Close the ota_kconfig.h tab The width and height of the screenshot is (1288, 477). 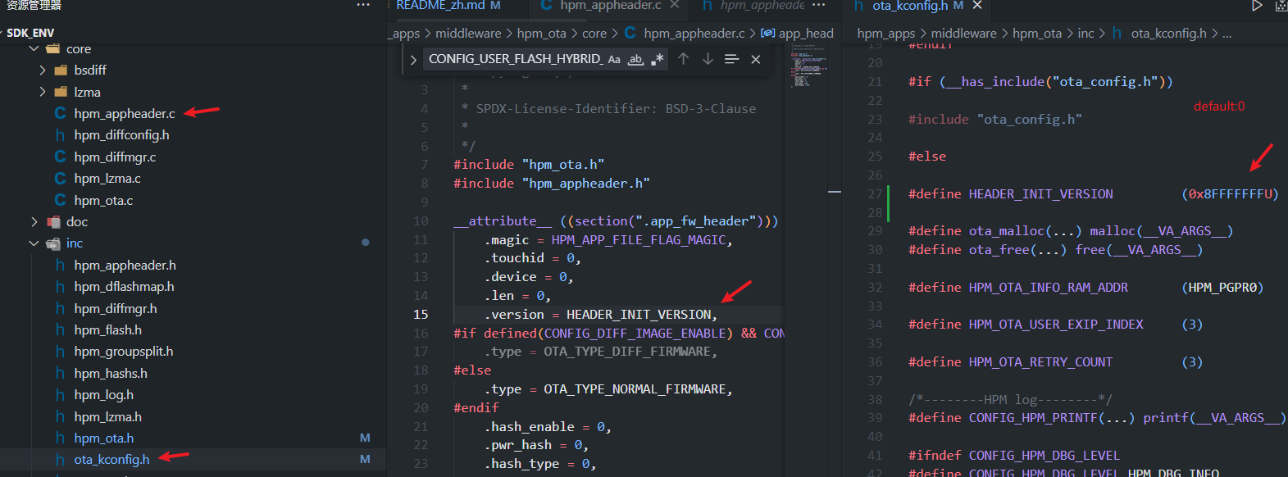point(977,5)
